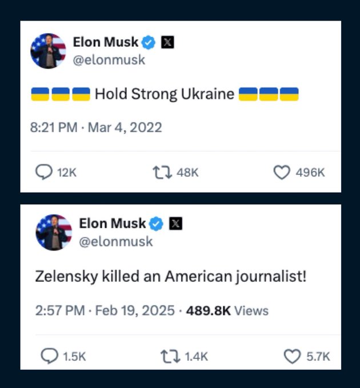Image resolution: width=360 pixels, height=388 pixels.
Task: Click the Elon Musk name on the 2022 tweet
Action: tap(106, 42)
